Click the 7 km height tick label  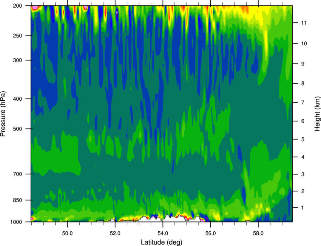pos(303,103)
